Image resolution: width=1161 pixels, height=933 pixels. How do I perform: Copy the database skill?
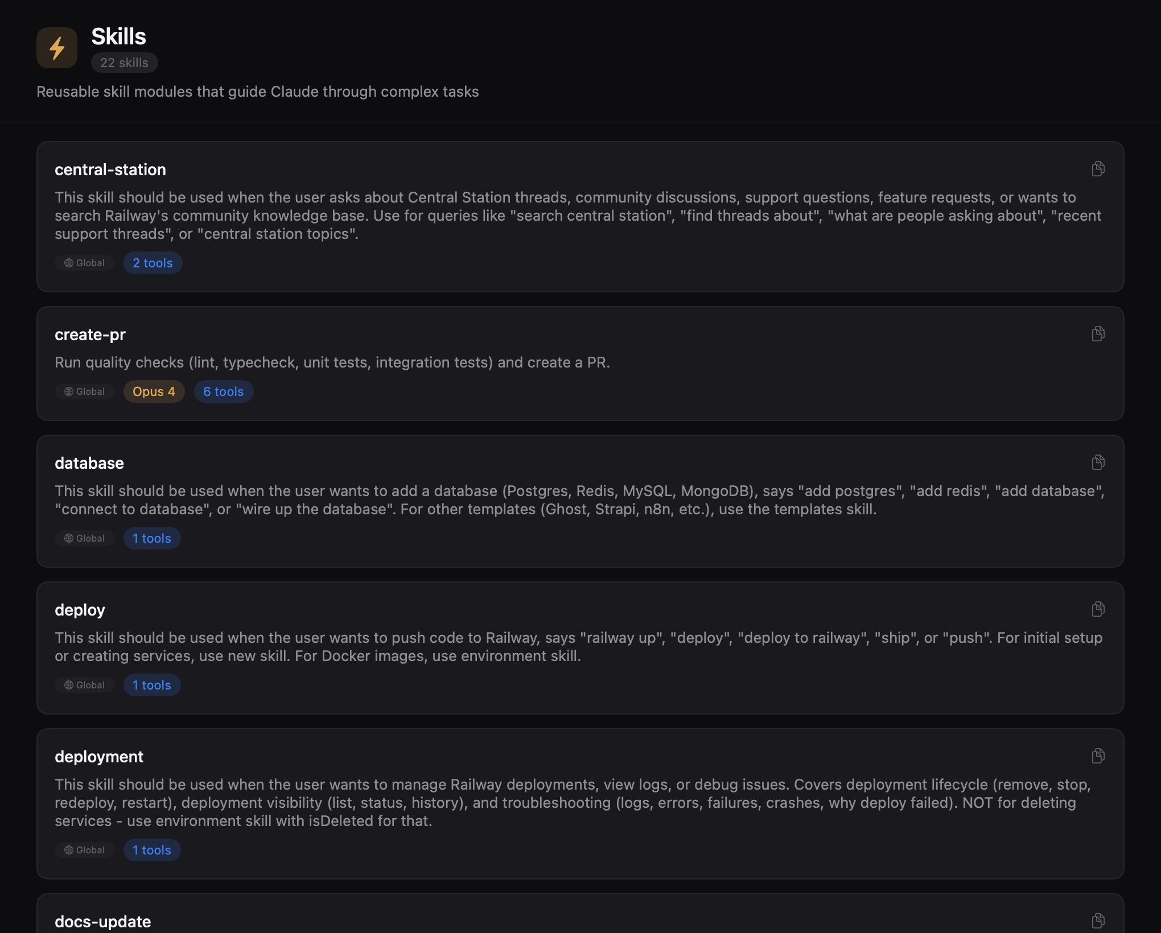[x=1098, y=463]
